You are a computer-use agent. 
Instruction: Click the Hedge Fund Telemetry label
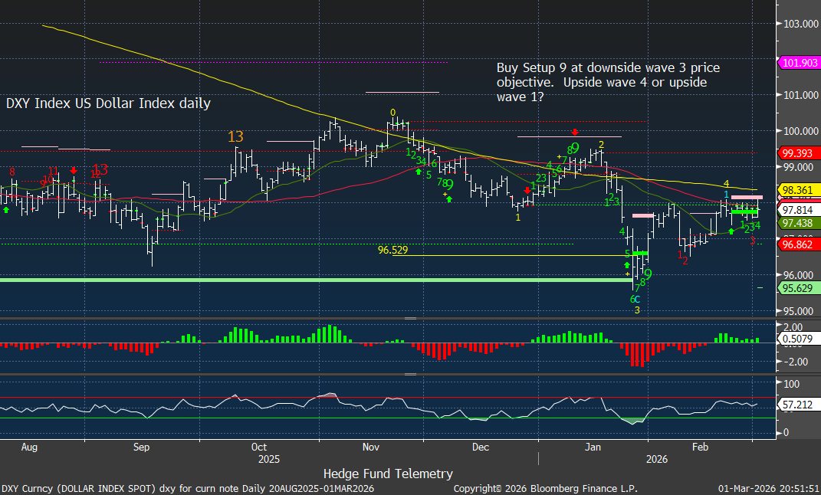point(388,474)
